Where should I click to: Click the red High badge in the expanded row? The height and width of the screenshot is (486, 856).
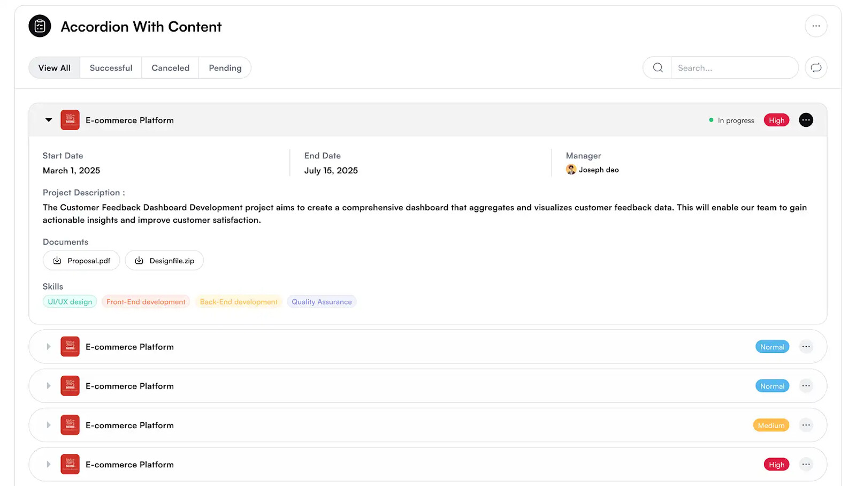pyautogui.click(x=776, y=120)
